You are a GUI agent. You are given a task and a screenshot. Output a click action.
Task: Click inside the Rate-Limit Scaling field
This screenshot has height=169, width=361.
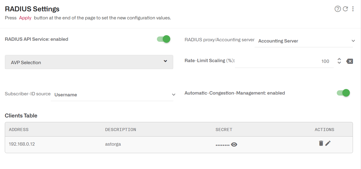pos(290,61)
